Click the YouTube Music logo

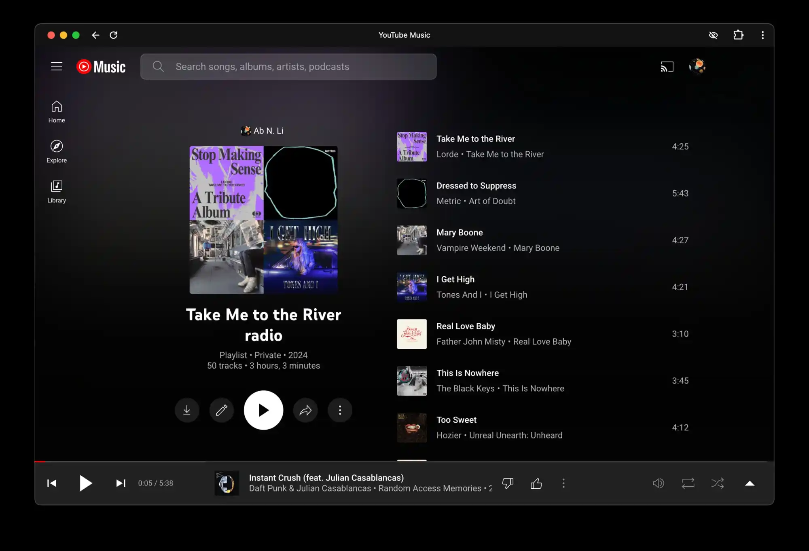coord(101,67)
